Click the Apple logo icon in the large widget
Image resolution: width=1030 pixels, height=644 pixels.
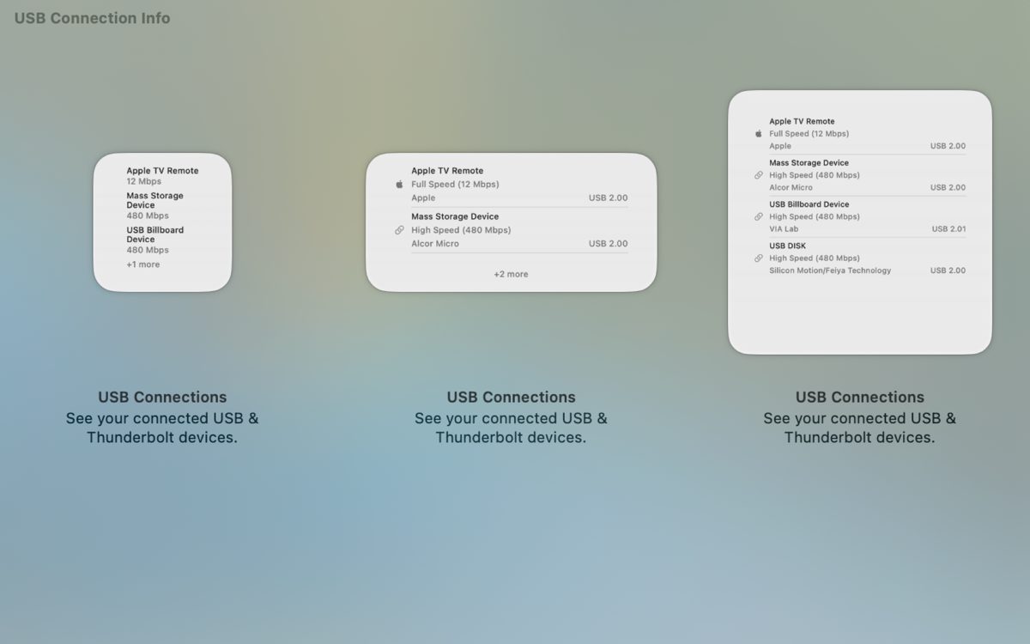[x=758, y=134]
